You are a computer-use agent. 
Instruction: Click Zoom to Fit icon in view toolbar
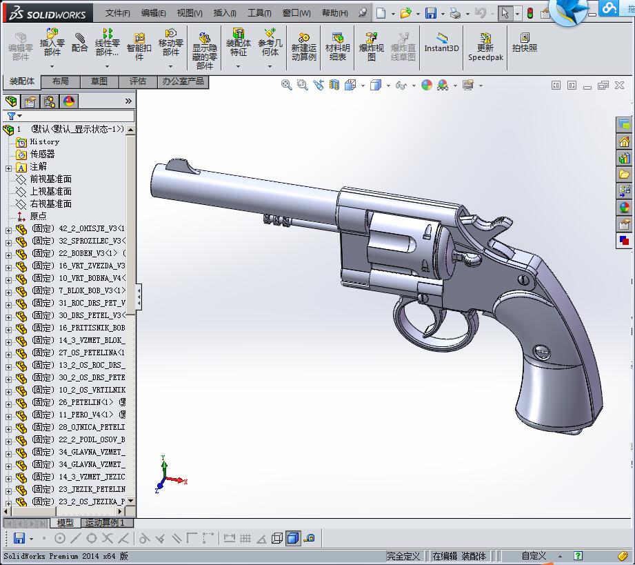click(286, 85)
